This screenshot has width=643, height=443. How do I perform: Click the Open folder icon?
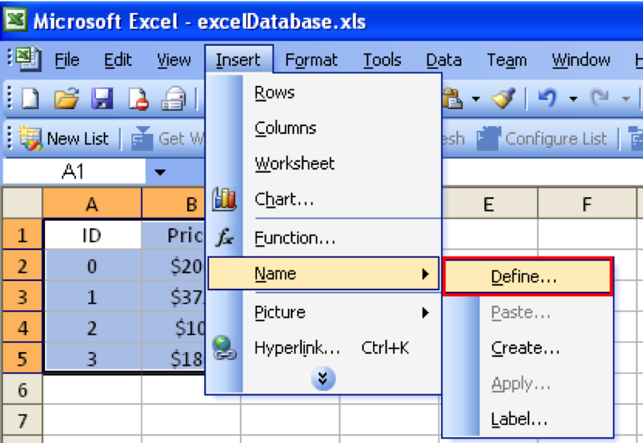pyautogui.click(x=66, y=98)
